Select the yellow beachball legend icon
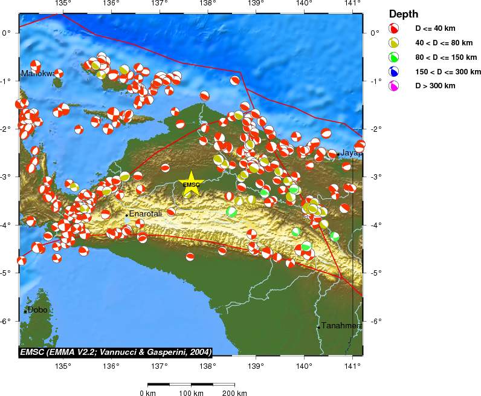The width and height of the screenshot is (481, 396). (394, 43)
